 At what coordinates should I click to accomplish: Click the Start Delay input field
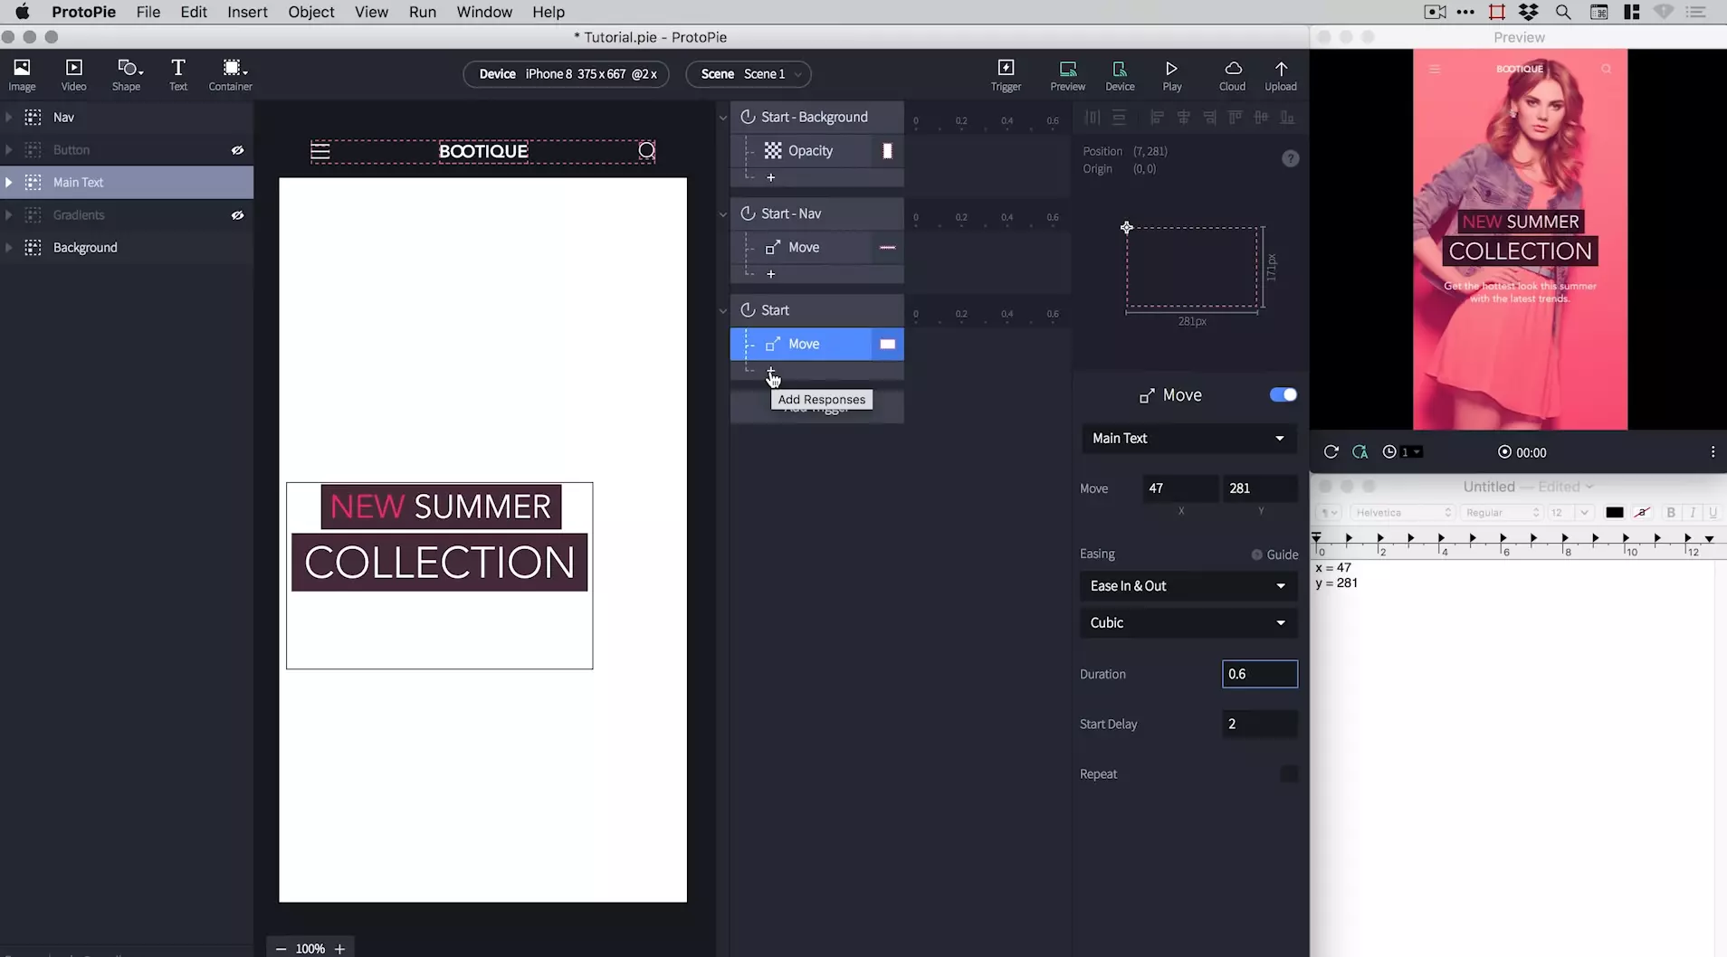point(1260,724)
